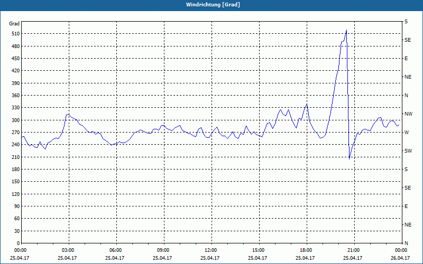The image size is (423, 264).
Task: Click the 09:00 time label
Action: [163, 250]
